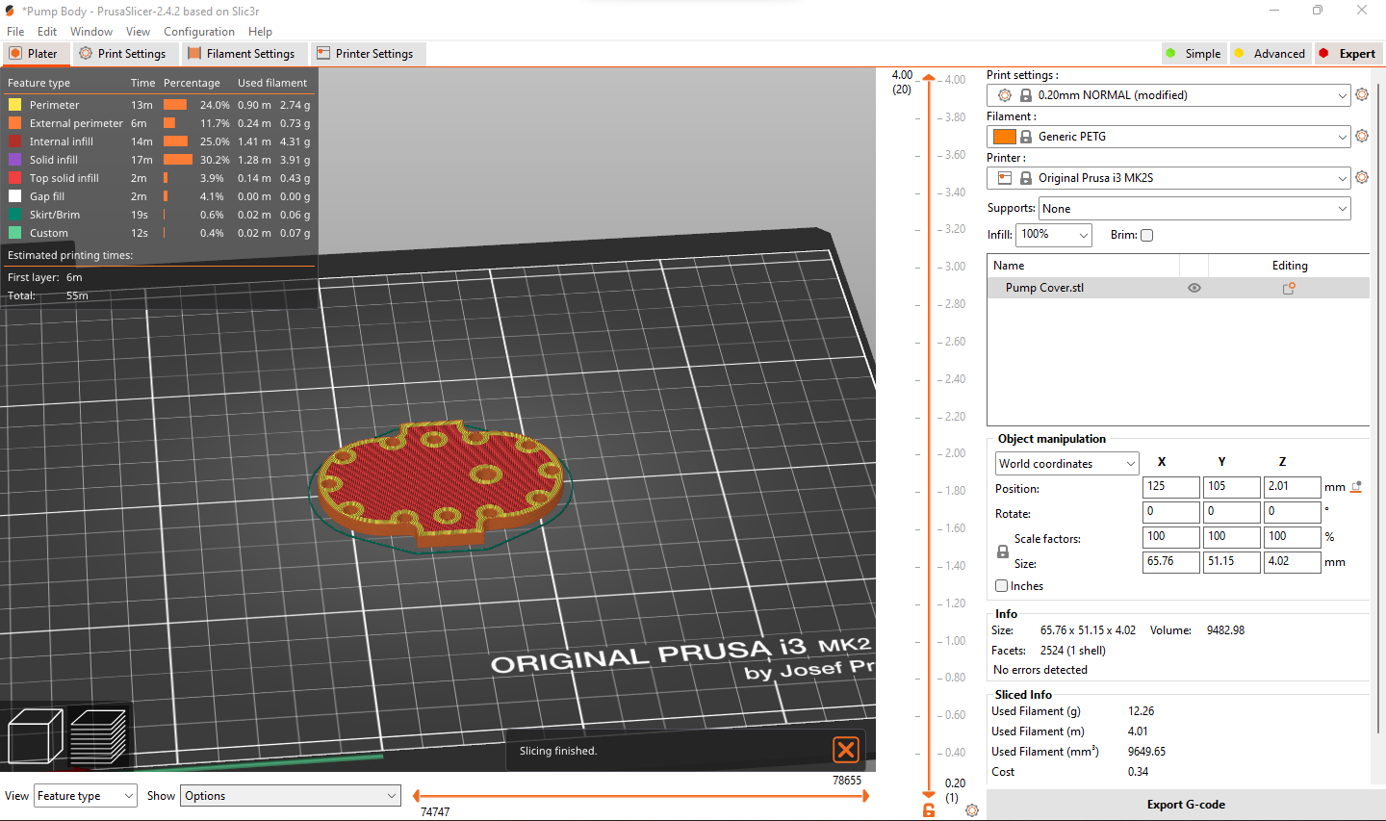Open the gear next to Original Prusa i3 MK2S
Screen dimensions: 1386x821
1361,178
